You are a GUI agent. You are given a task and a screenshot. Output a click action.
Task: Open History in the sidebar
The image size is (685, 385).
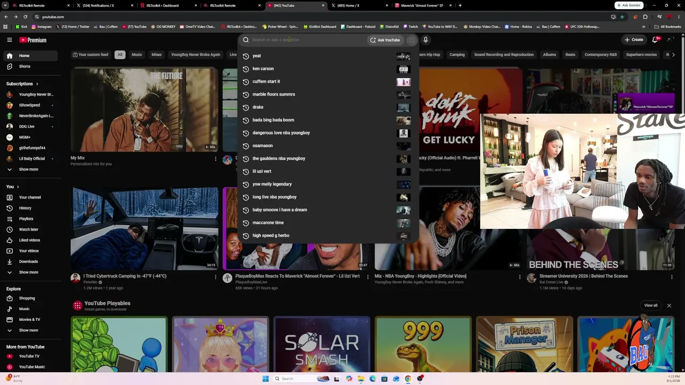click(x=31, y=208)
